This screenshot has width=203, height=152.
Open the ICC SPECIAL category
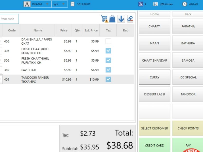188,77
